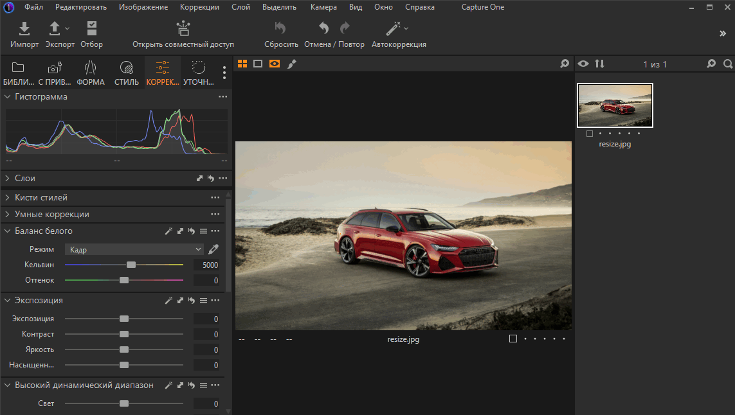Click the Undo arrow (Отмена)
Image resolution: width=735 pixels, height=415 pixels.
[x=323, y=28]
